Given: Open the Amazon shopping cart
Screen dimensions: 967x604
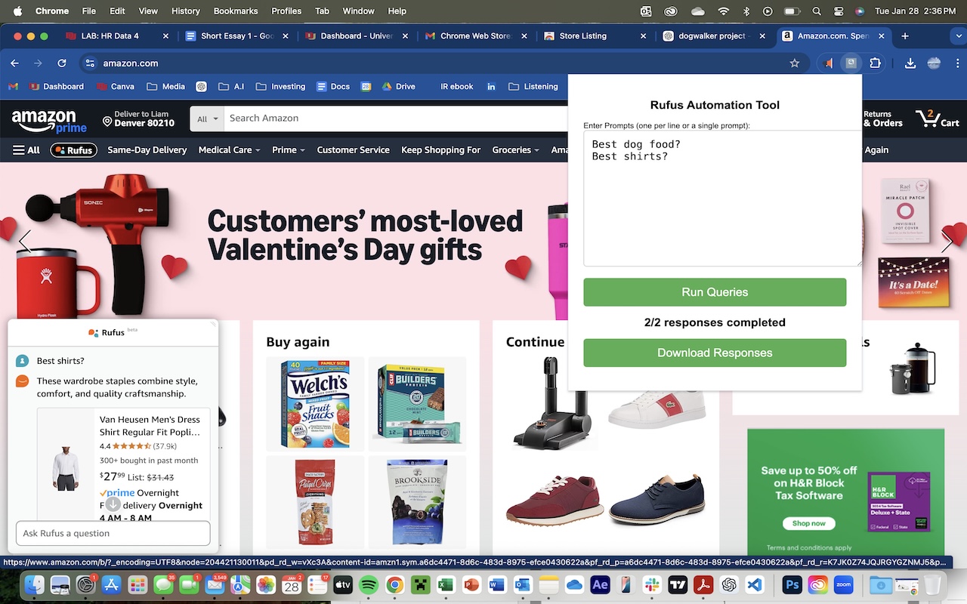Looking at the screenshot, I should pos(937,119).
